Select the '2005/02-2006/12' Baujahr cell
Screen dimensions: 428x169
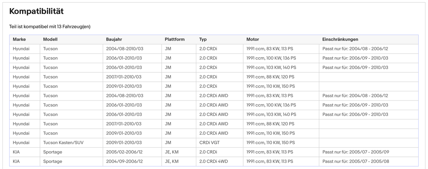(x=124, y=152)
